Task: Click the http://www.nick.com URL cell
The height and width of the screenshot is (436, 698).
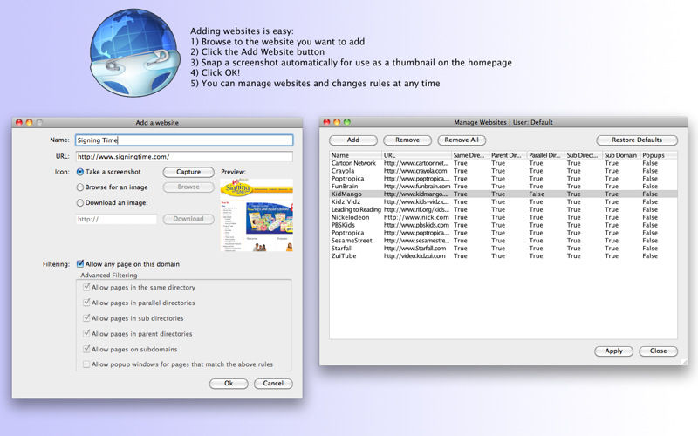Action: 416,217
